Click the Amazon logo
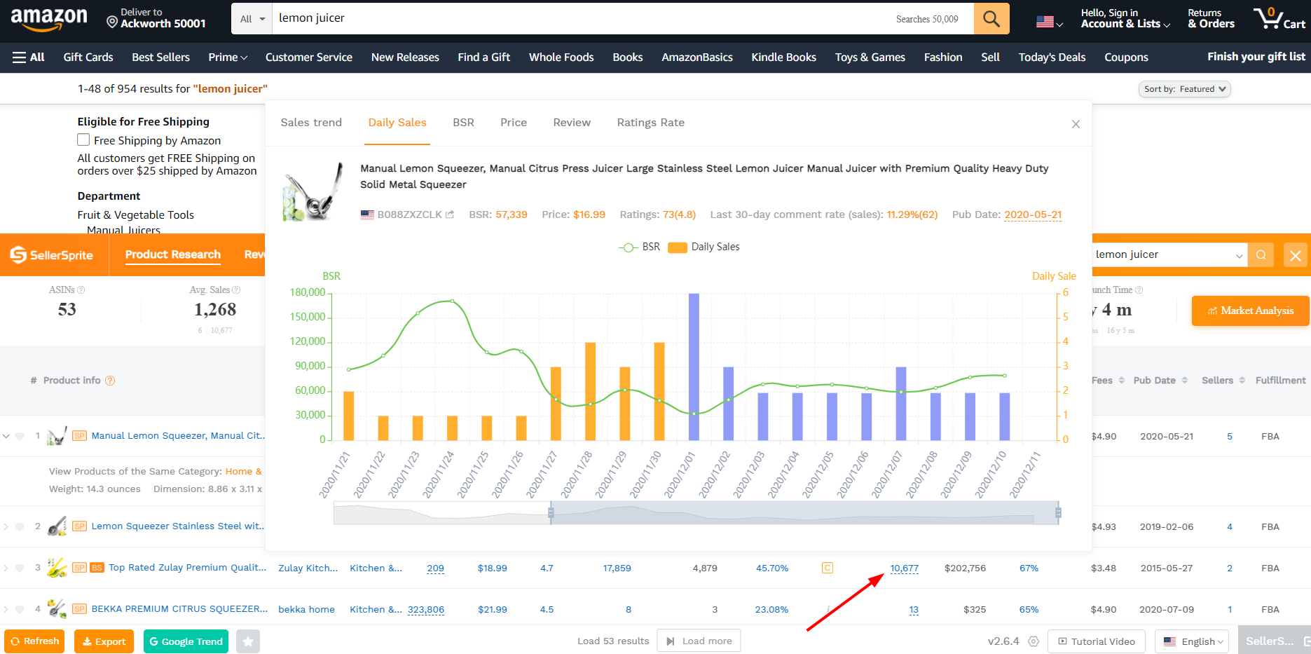Viewport: 1311px width, 654px height. coord(49,19)
